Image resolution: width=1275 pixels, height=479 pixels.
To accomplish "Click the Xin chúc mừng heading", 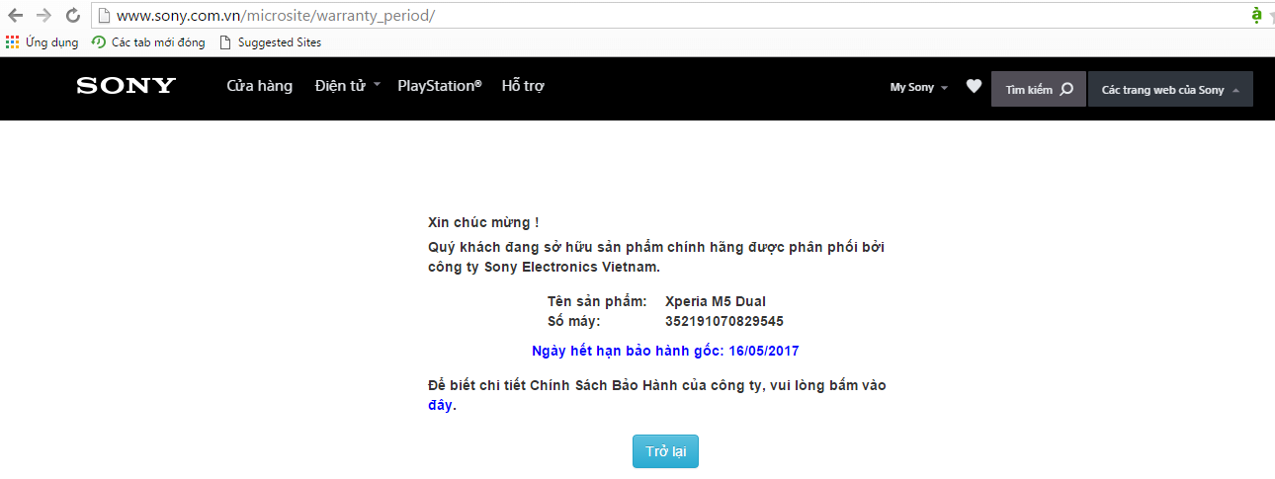I will click(483, 223).
